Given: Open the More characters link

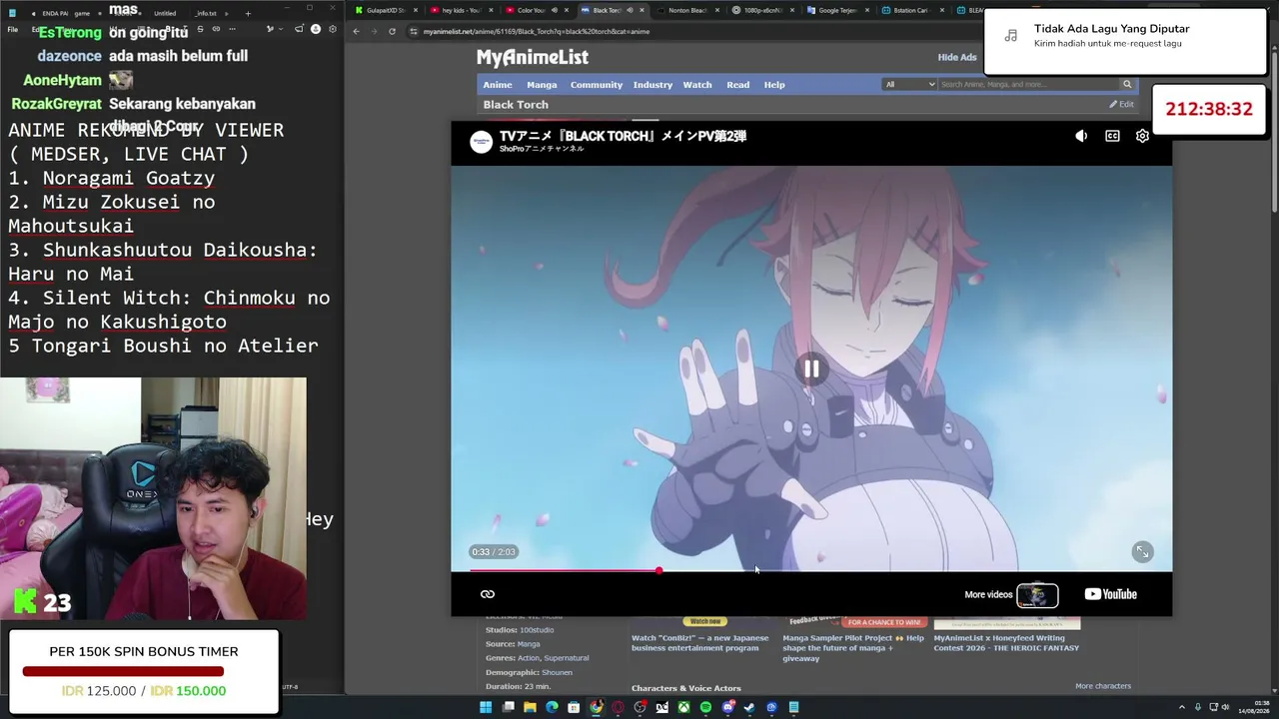Looking at the screenshot, I should point(1103,686).
